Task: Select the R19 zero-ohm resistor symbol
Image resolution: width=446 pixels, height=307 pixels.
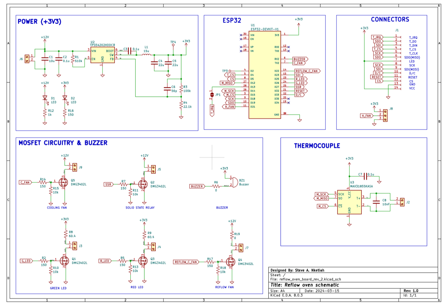Action: point(232,235)
